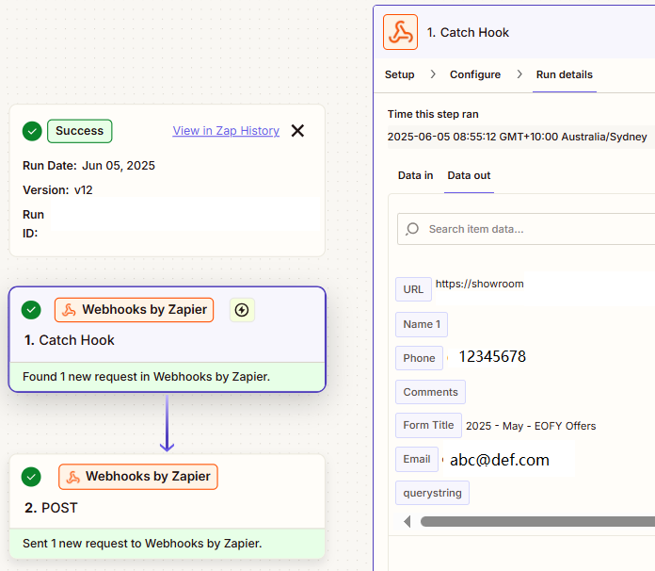Click the URL field label

click(x=413, y=289)
